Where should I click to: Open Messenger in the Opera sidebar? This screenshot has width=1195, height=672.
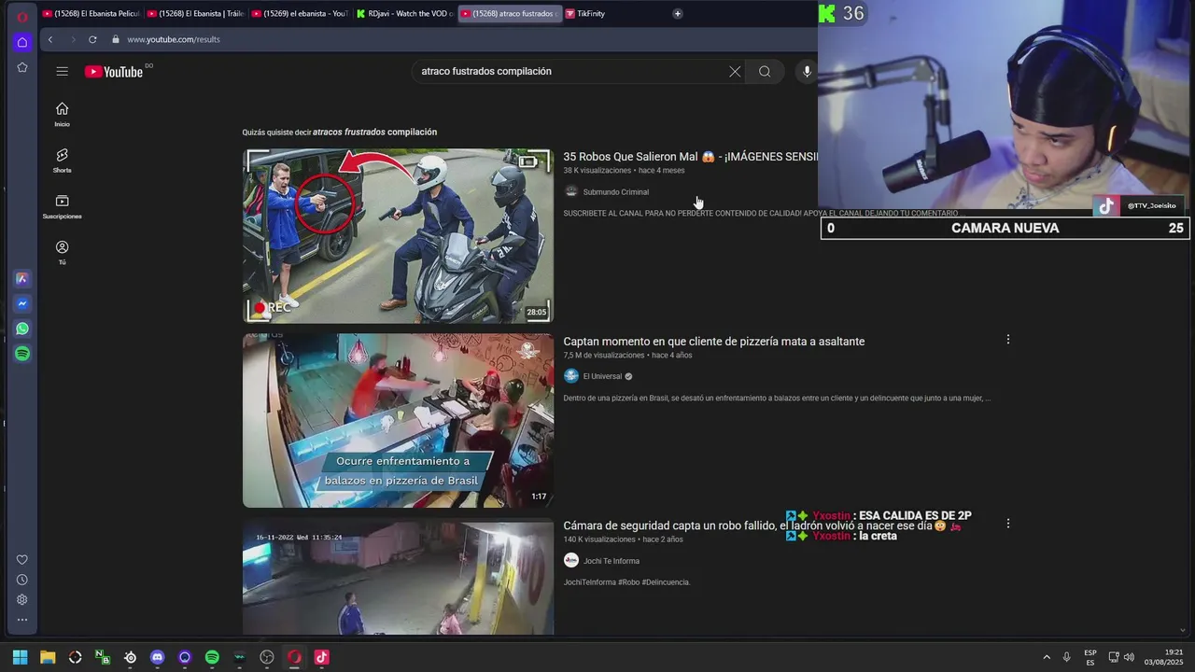tap(22, 303)
